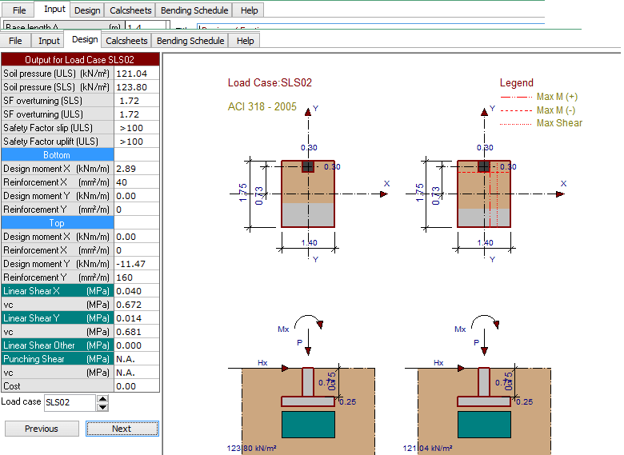Open the Calcsheets tab in lower row

pos(126,41)
